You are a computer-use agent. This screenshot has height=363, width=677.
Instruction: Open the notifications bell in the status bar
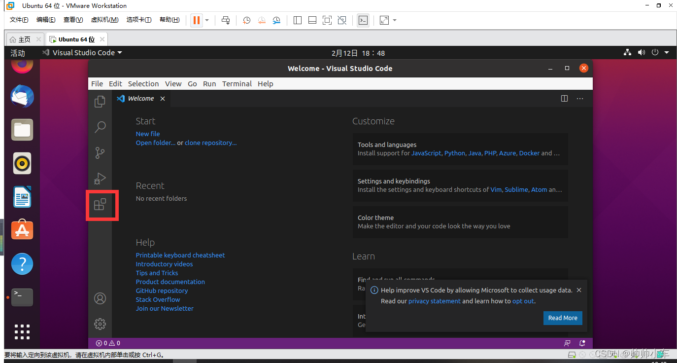tap(582, 343)
